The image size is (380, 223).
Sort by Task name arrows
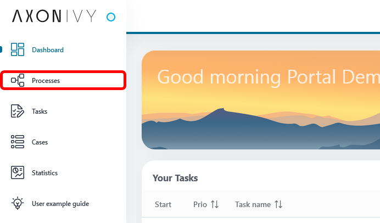(x=278, y=204)
